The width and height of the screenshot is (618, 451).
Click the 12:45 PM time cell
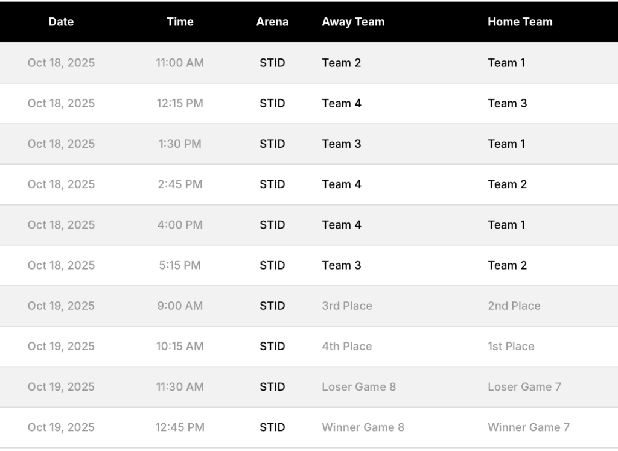[180, 427]
